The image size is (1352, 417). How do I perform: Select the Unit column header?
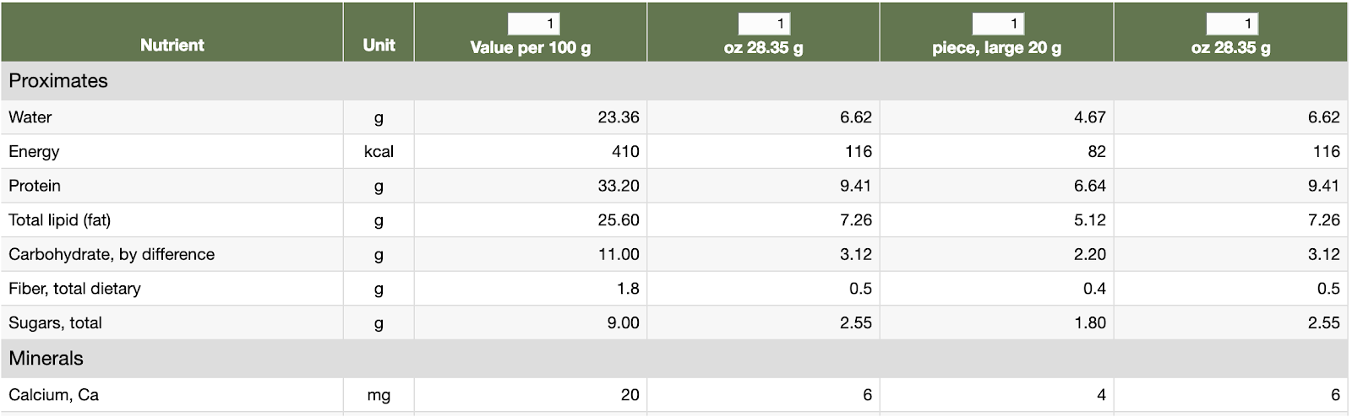point(379,45)
